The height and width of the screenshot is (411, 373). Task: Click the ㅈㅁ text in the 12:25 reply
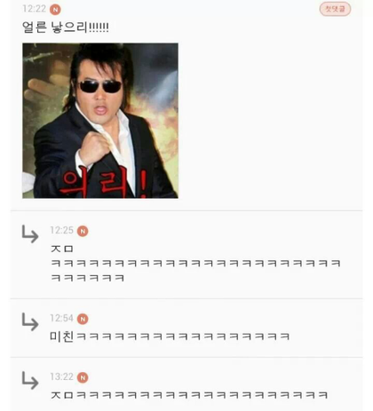[62, 249]
